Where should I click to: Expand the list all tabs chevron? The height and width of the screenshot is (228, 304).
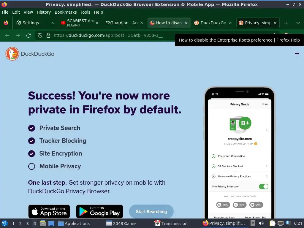pos(298,23)
